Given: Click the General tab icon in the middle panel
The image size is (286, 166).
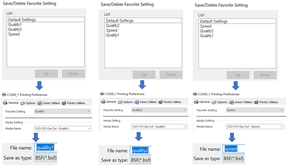Looking at the screenshot, I should pos(103,101).
